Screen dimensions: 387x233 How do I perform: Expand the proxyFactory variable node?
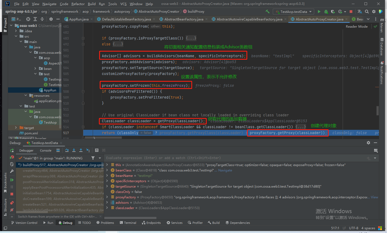pos(107,197)
